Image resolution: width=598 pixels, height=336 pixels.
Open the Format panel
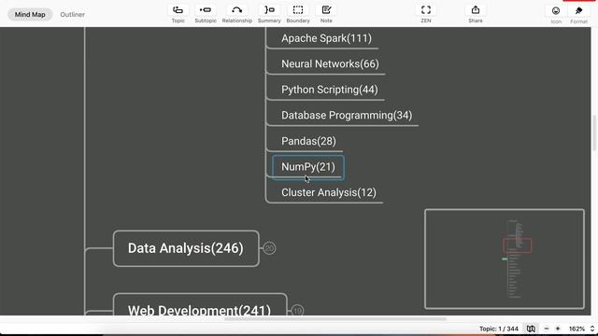578,15
